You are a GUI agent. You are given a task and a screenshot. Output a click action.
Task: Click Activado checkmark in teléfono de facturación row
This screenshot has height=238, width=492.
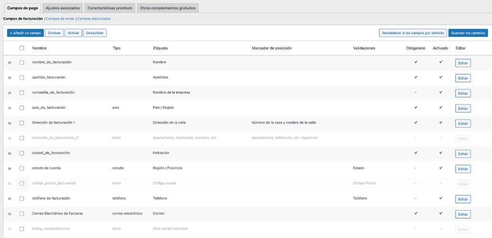pyautogui.click(x=440, y=198)
